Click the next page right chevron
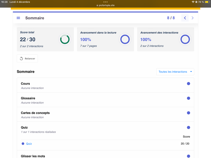211x158 pixels. pyautogui.click(x=193, y=18)
